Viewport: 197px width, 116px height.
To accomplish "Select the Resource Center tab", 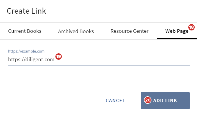I will [129, 31].
